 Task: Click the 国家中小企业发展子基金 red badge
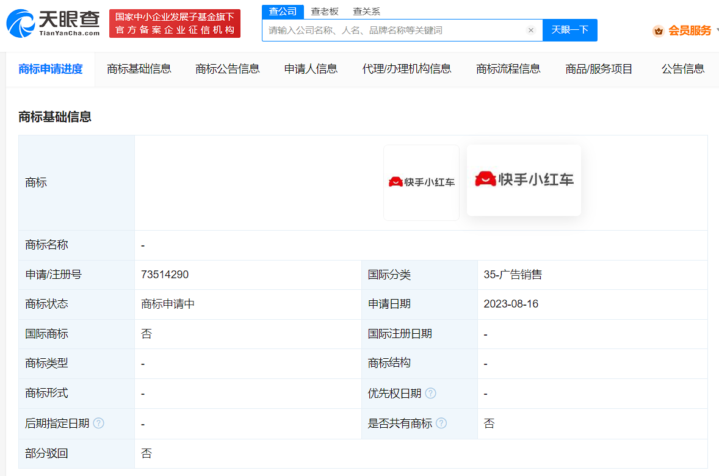[x=175, y=23]
